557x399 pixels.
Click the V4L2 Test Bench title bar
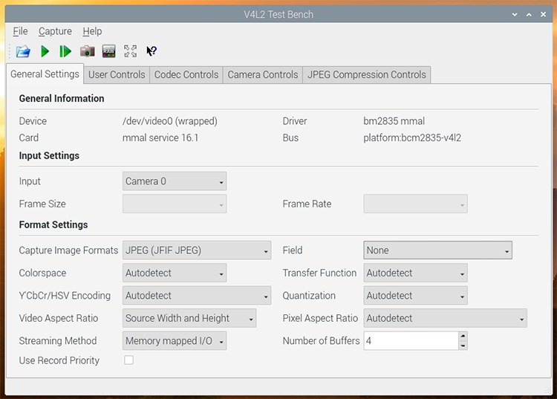click(278, 15)
